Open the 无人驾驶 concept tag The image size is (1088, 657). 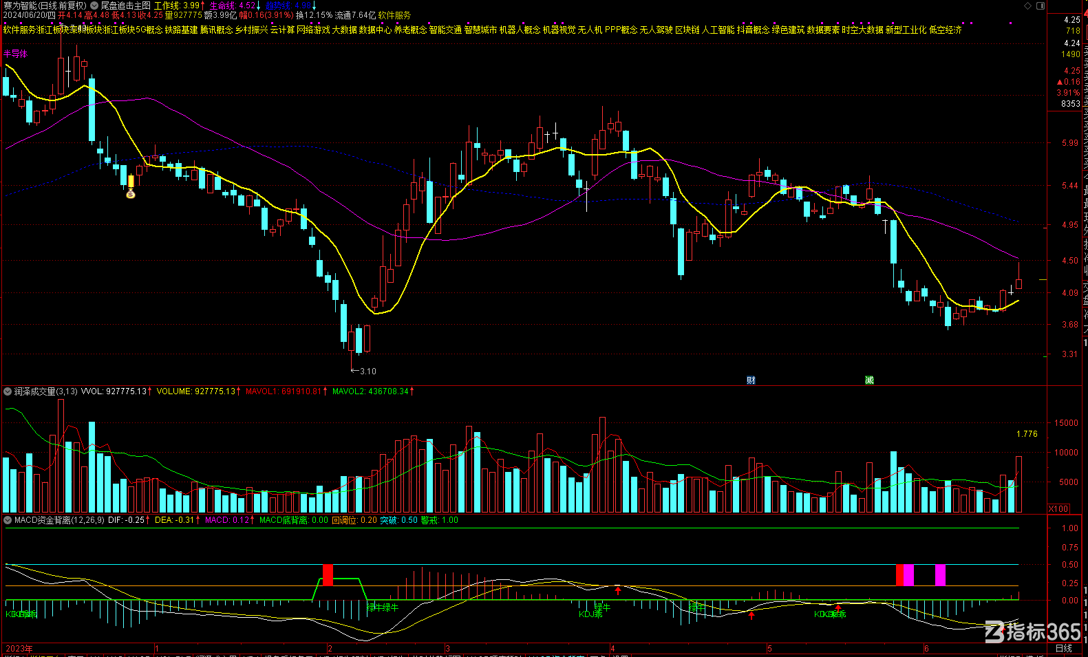click(x=657, y=30)
